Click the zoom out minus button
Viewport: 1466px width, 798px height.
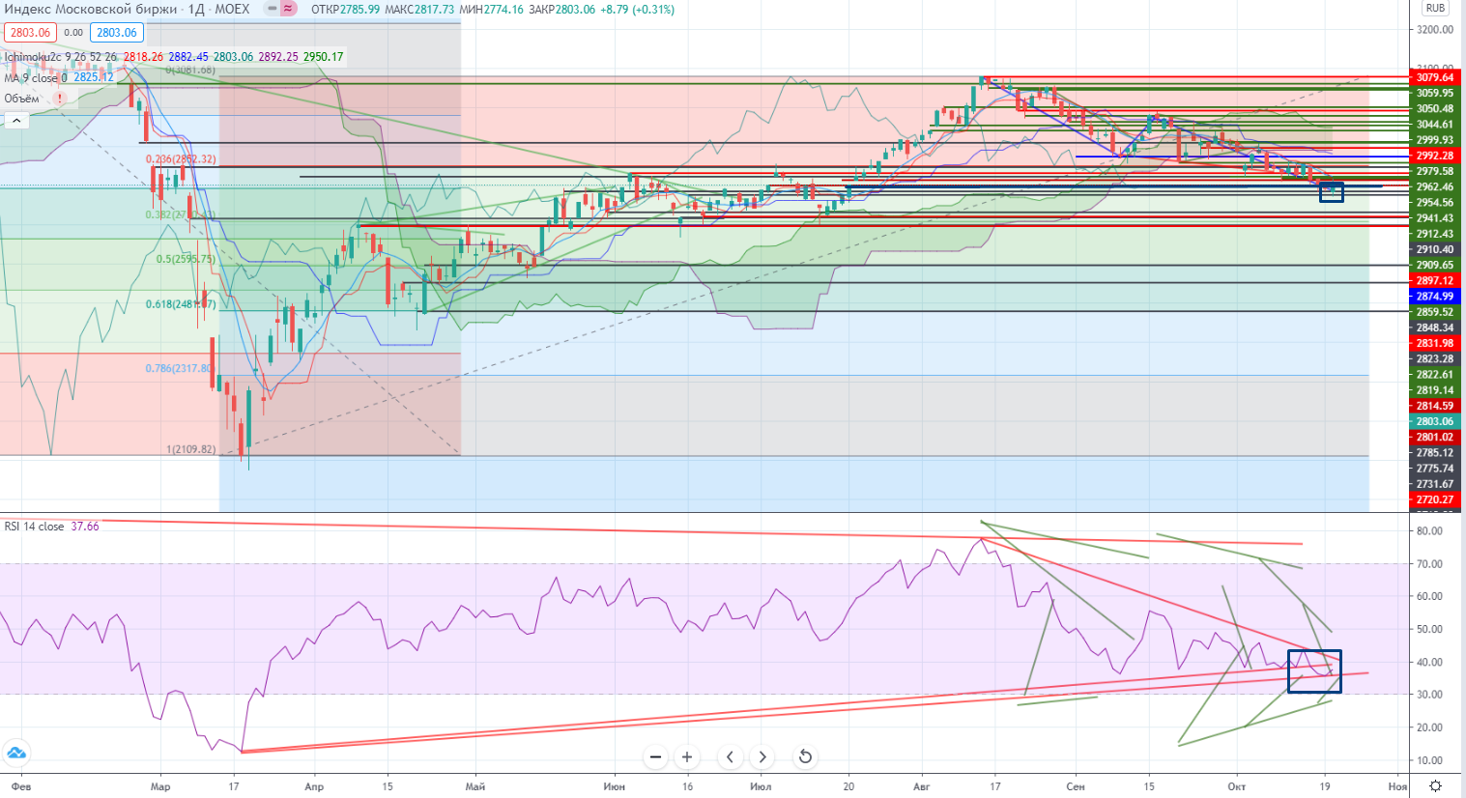[x=656, y=757]
